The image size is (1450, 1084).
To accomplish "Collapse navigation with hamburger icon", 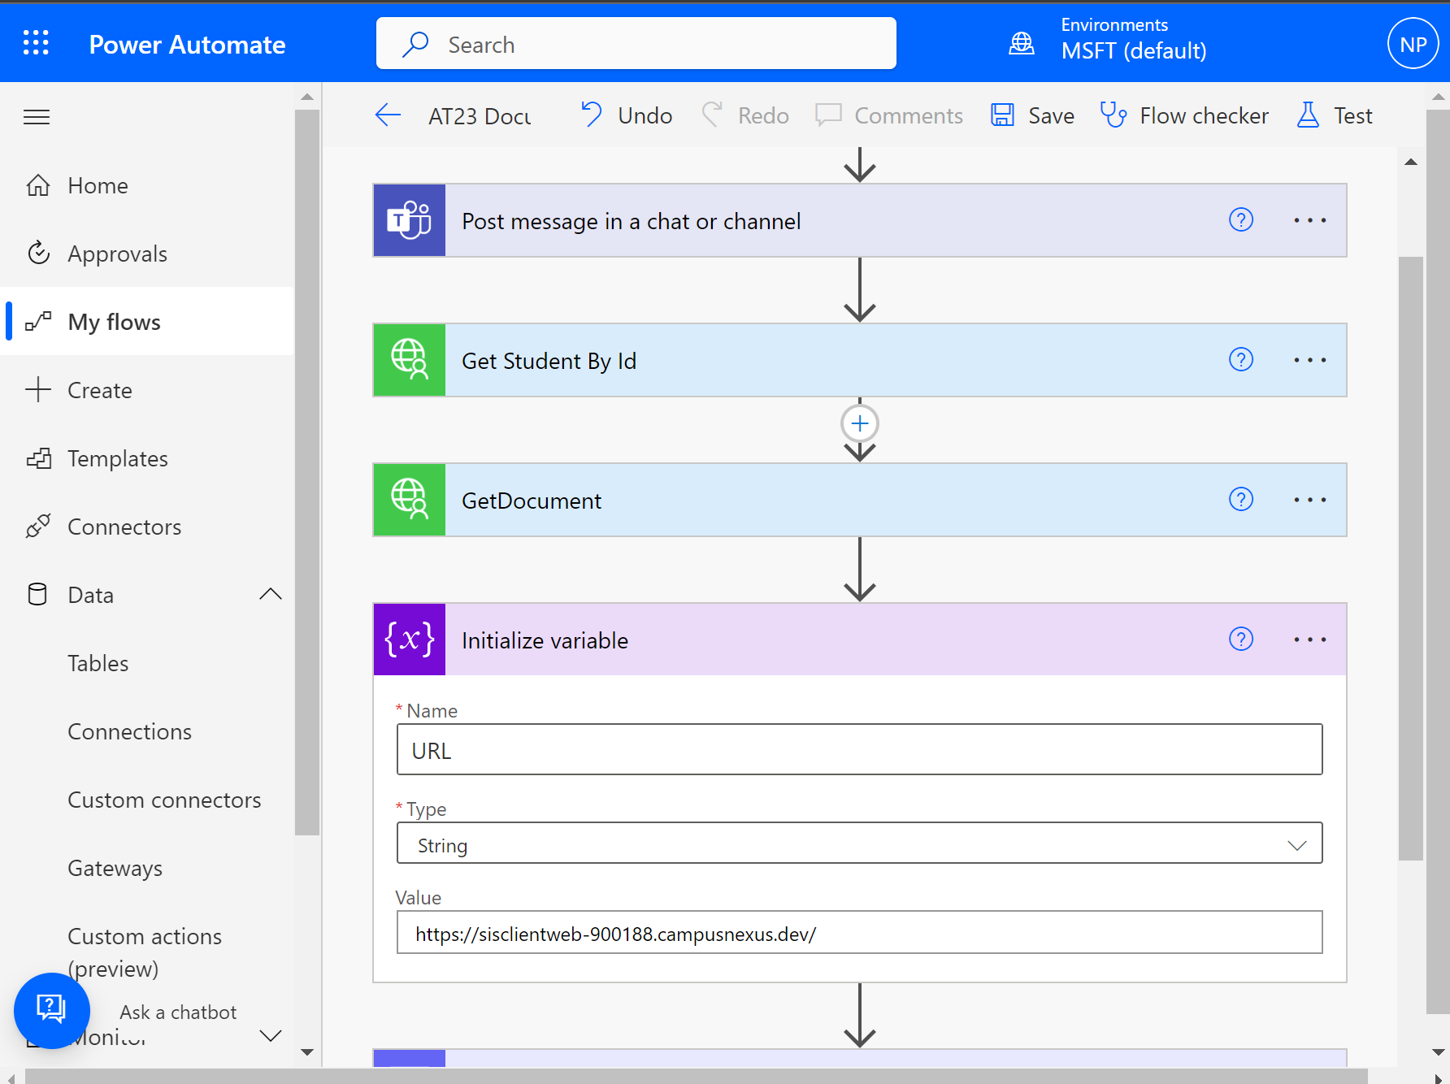I will 37,117.
